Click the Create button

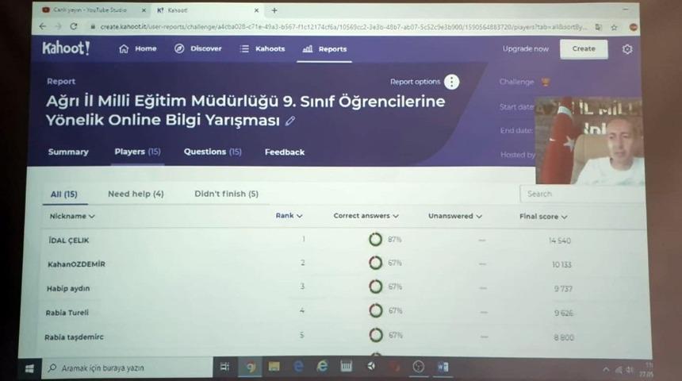point(584,48)
